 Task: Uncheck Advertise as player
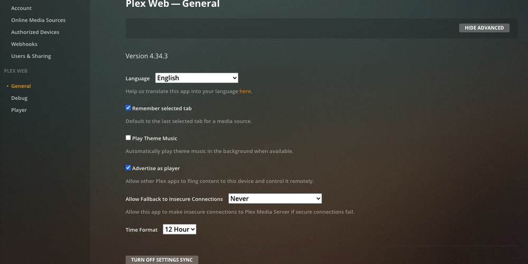[128, 167]
